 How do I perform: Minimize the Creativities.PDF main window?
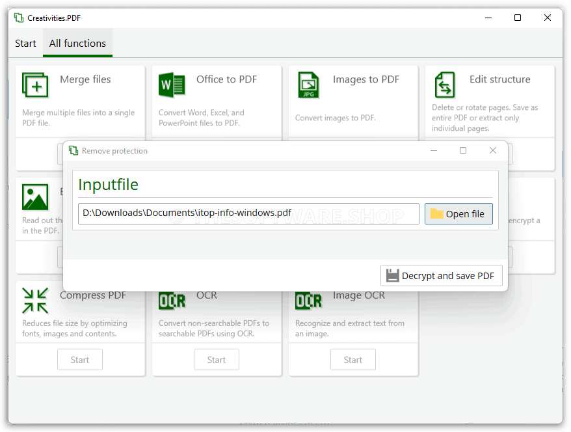click(x=488, y=18)
